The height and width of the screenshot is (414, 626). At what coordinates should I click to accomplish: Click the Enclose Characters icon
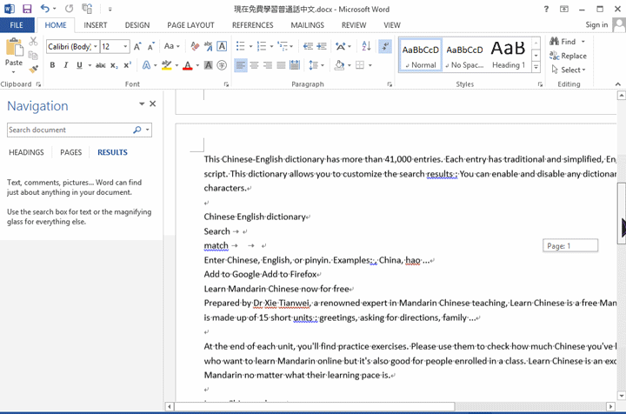click(x=222, y=65)
